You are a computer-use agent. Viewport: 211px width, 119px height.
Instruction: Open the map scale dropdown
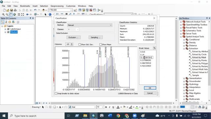click(71, 10)
